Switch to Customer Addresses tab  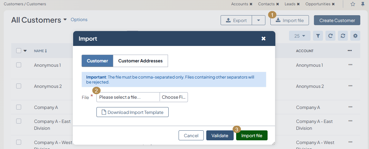(140, 61)
